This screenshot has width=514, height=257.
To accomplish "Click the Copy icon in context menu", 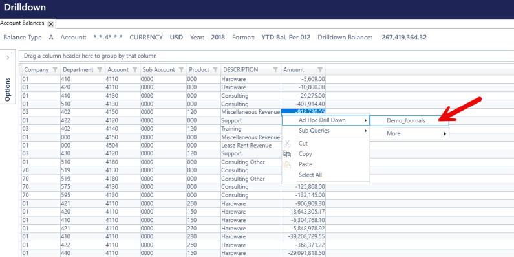I will coord(287,154).
